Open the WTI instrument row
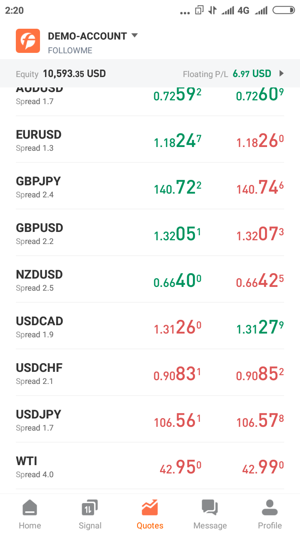Screen dimensions: 300x533 (x=150, y=466)
